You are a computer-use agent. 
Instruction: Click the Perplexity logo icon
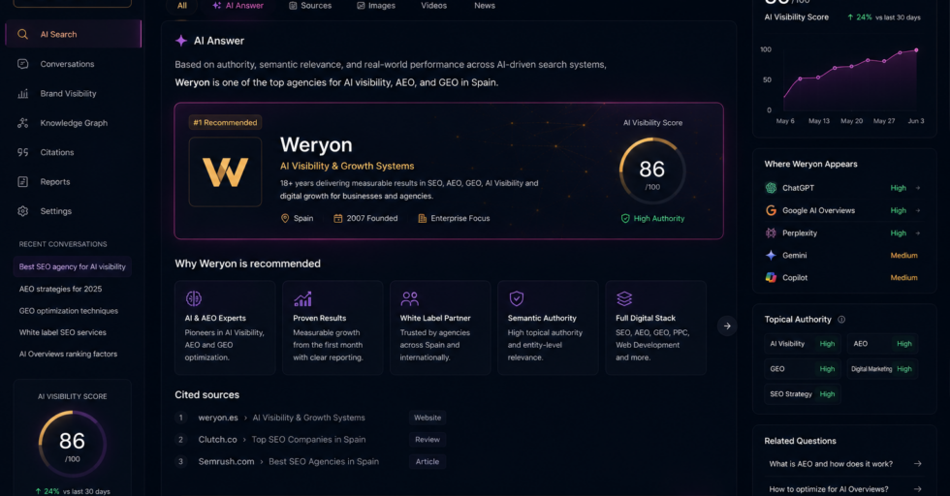click(771, 232)
